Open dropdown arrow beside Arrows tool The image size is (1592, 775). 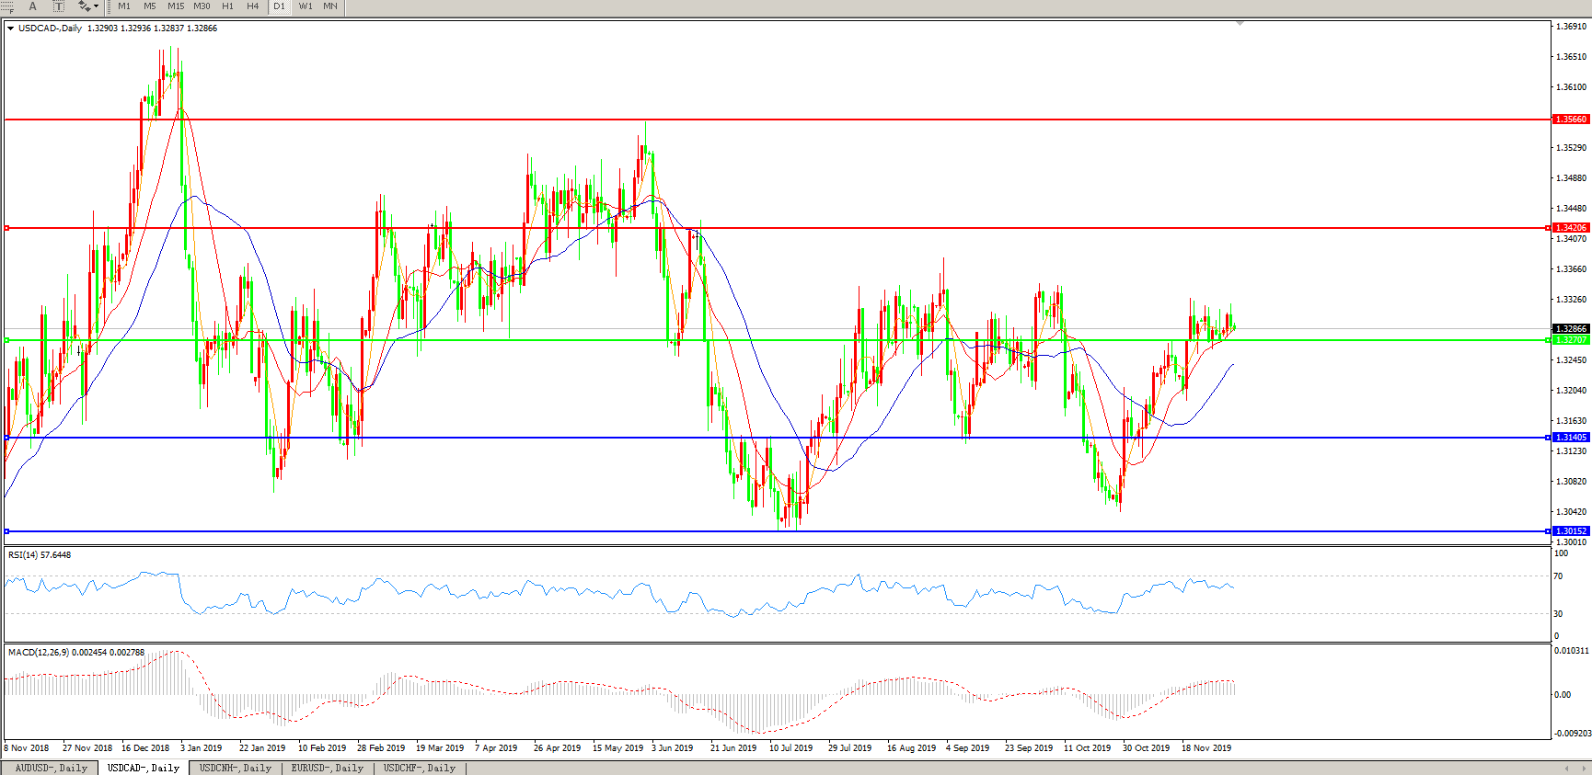pyautogui.click(x=97, y=6)
